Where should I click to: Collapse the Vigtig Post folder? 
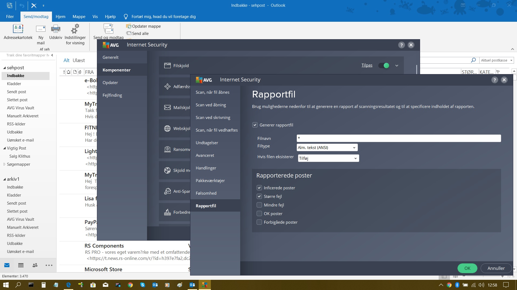(x=4, y=148)
